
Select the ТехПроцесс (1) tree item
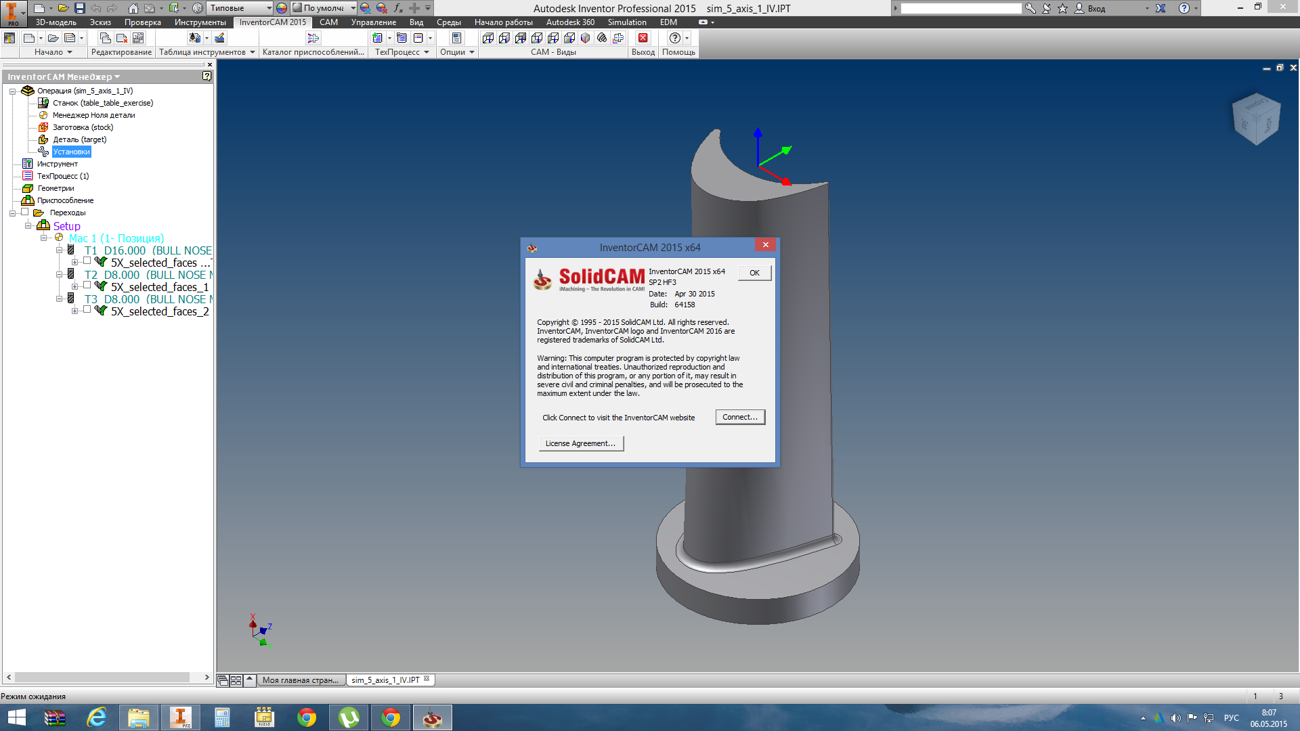click(x=63, y=176)
